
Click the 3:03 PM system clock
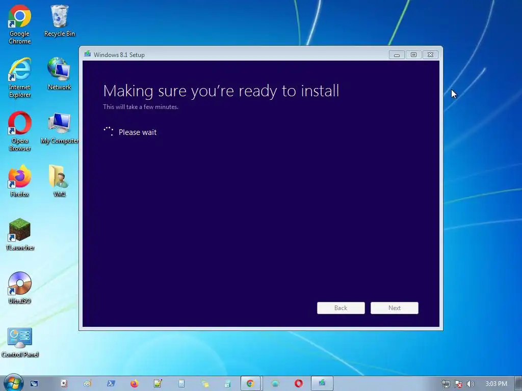pyautogui.click(x=496, y=384)
